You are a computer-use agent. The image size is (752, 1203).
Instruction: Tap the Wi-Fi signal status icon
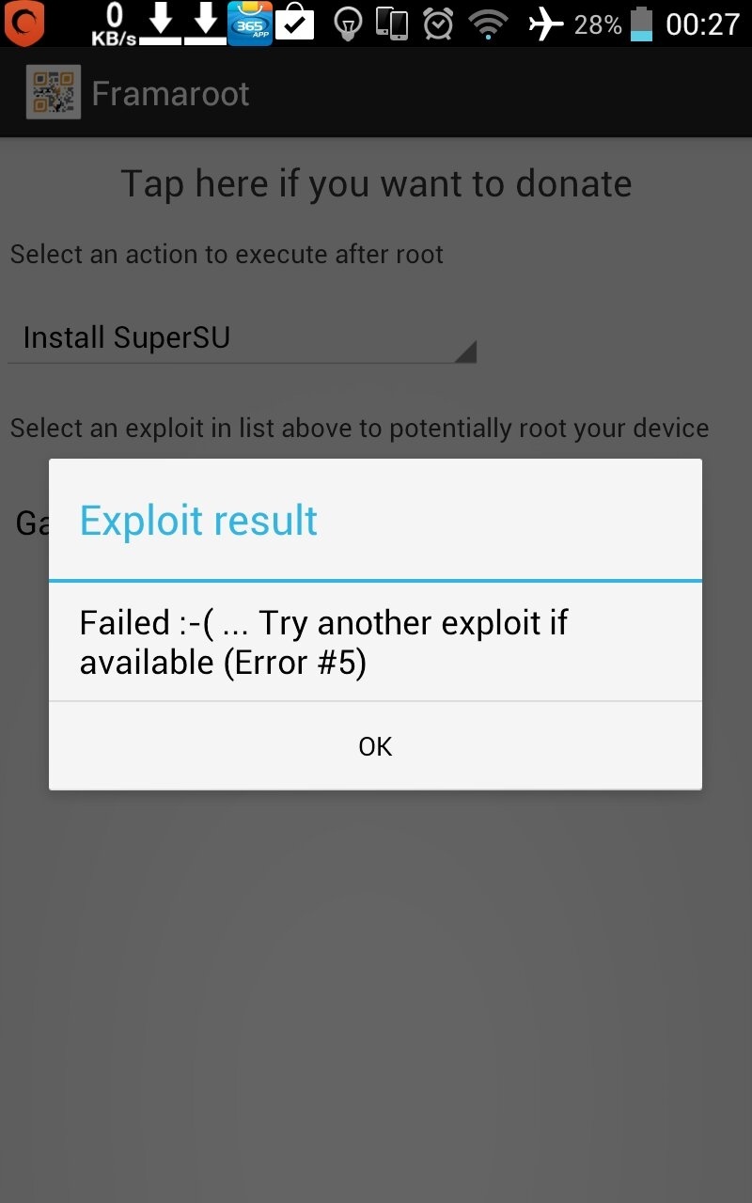(x=488, y=24)
